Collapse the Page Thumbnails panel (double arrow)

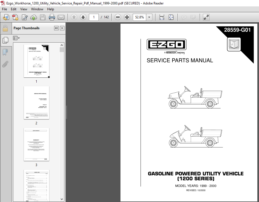56,28
